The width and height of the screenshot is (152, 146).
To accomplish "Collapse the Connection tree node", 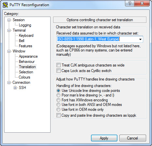I will click(9, 82).
